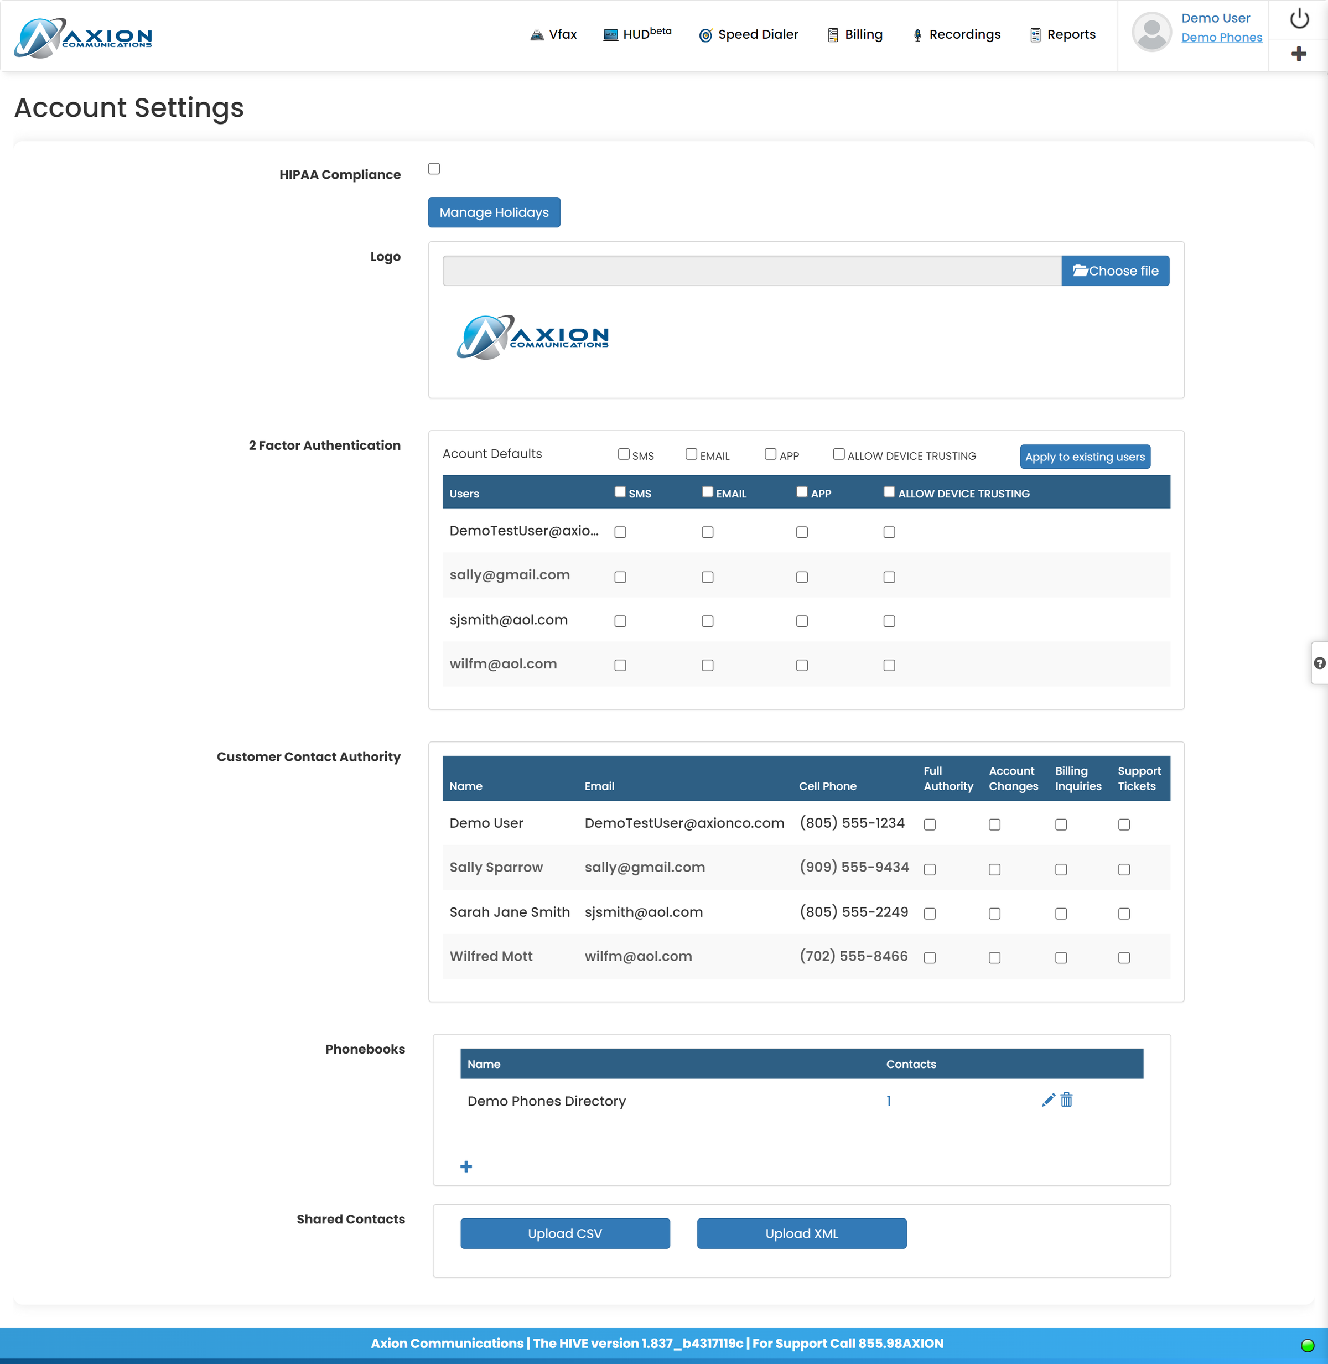Click the Upload XML button

pyautogui.click(x=801, y=1233)
